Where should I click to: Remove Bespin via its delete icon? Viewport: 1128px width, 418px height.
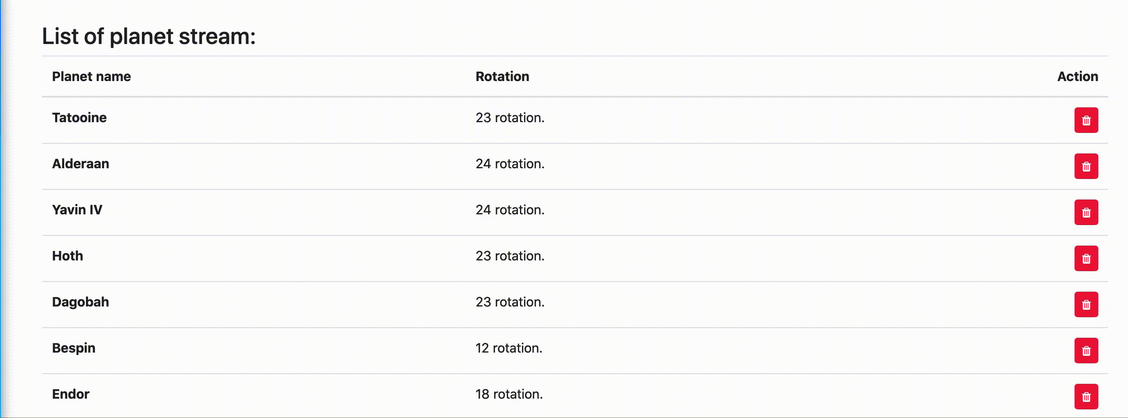point(1086,350)
